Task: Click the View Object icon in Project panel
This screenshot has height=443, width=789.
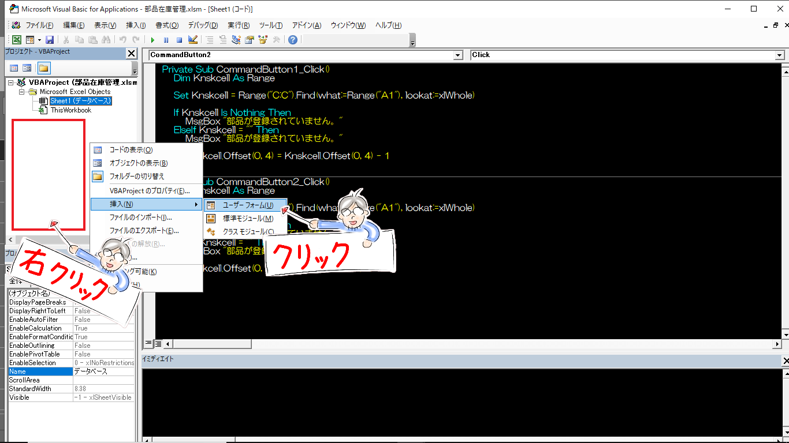Action: tap(27, 68)
